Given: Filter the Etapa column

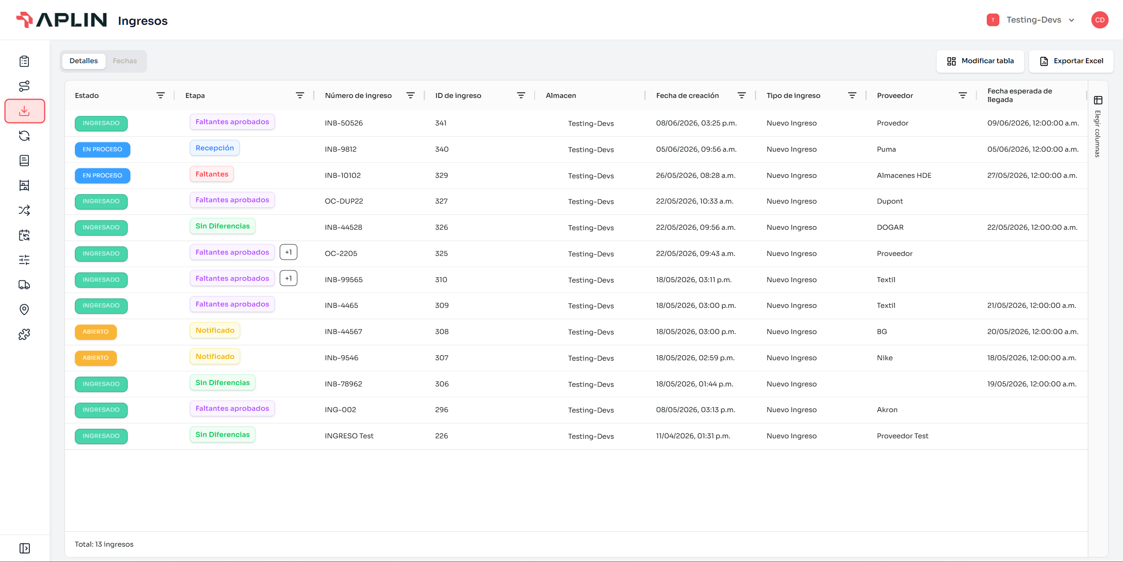Looking at the screenshot, I should click(x=300, y=95).
